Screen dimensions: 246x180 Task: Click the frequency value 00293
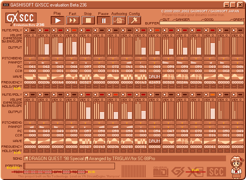(127, 147)
